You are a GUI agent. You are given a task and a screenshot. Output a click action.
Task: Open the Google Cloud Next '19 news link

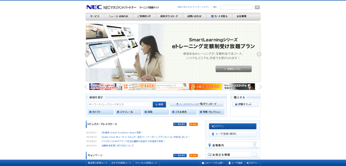146,137
